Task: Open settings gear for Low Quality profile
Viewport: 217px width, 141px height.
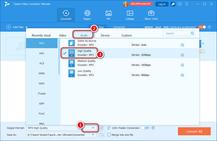Action: pos(182,75)
